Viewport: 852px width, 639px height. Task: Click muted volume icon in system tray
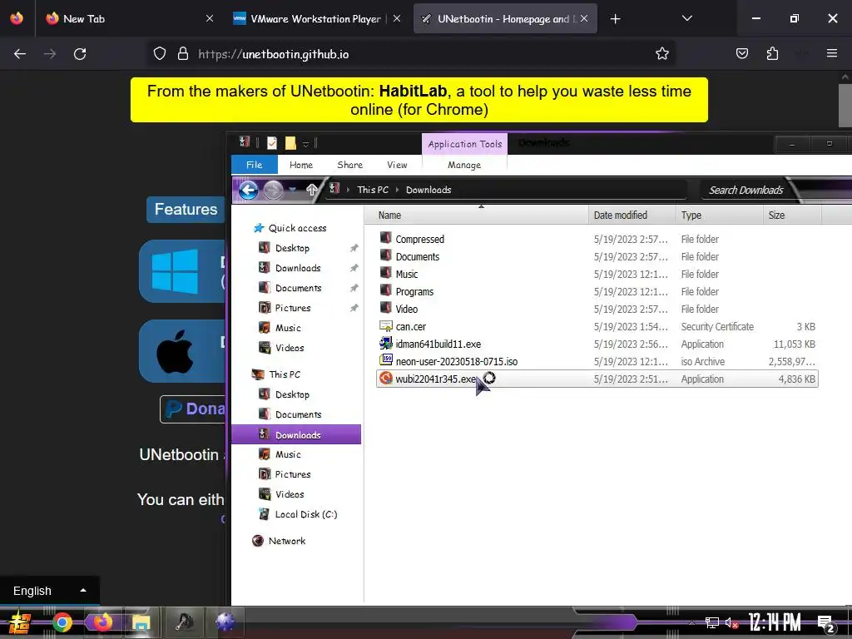[731, 622]
